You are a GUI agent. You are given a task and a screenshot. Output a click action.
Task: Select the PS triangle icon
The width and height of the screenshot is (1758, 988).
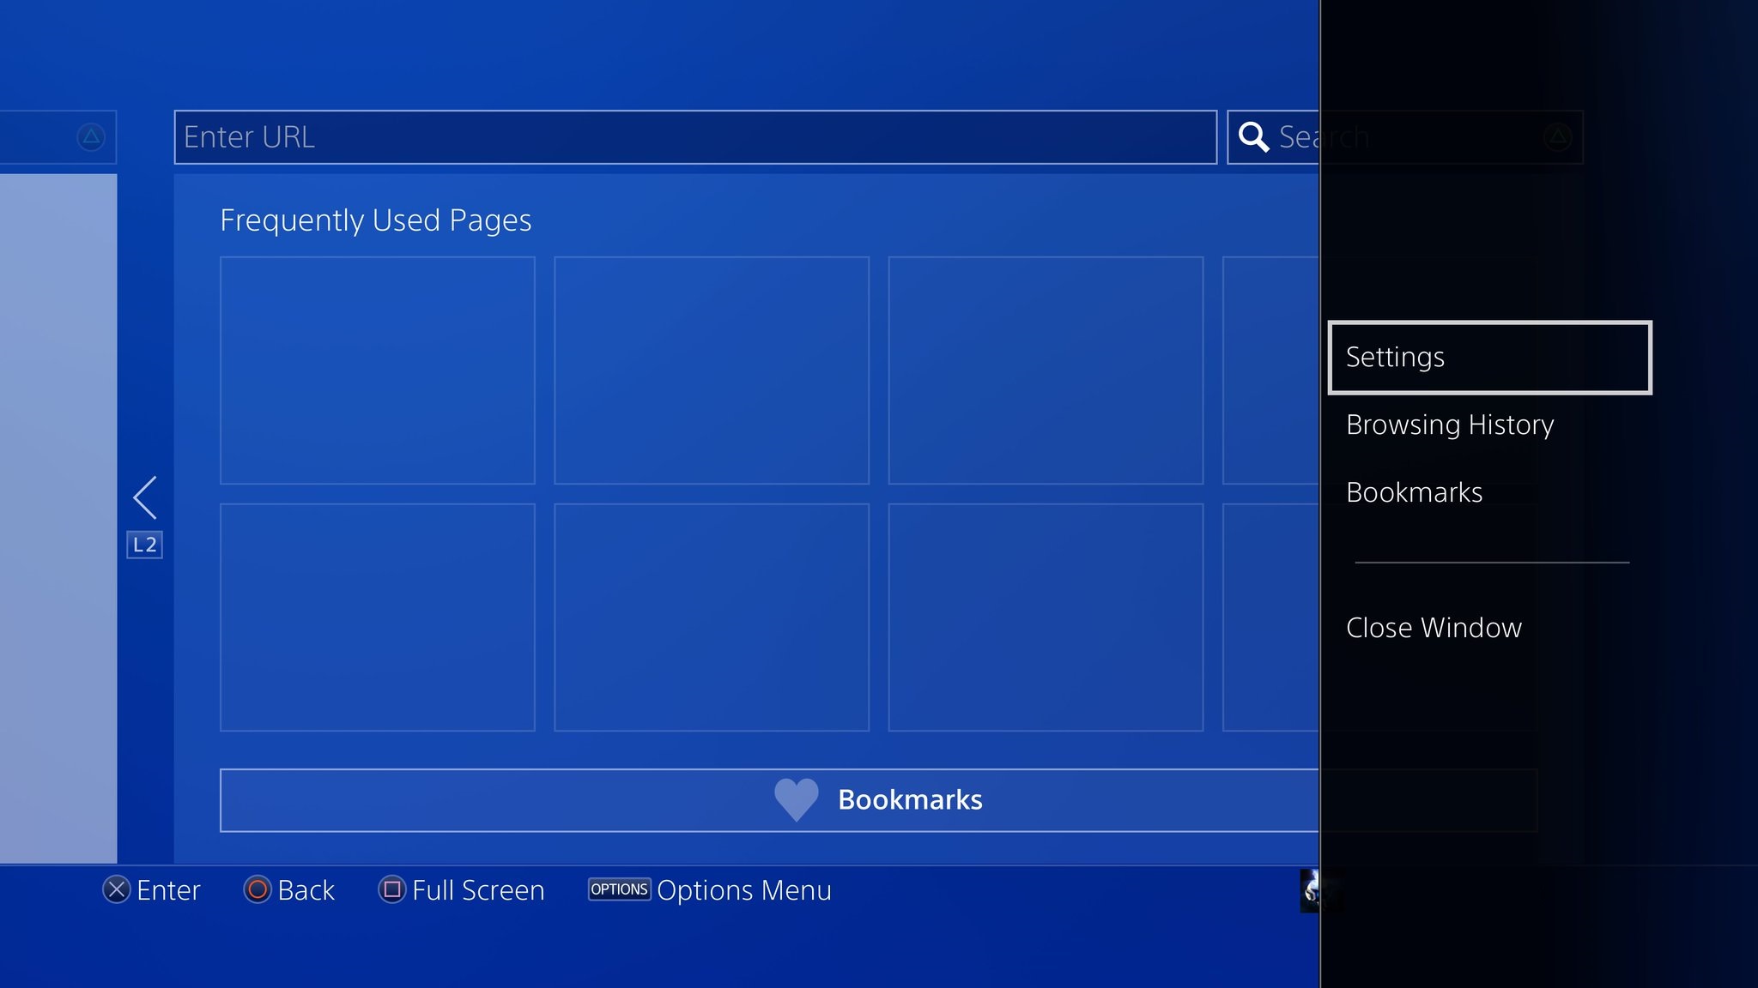(92, 136)
